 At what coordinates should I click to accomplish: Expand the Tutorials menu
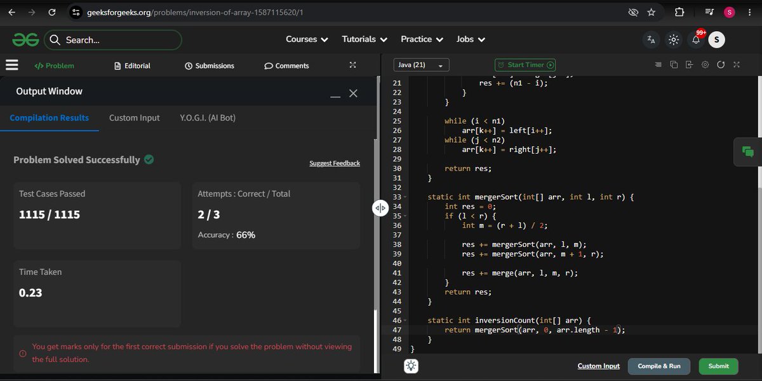364,39
